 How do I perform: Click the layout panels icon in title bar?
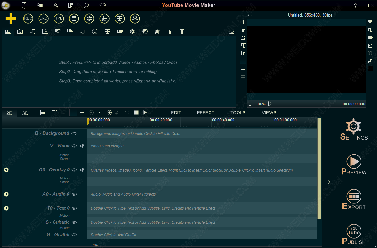coord(71,5)
